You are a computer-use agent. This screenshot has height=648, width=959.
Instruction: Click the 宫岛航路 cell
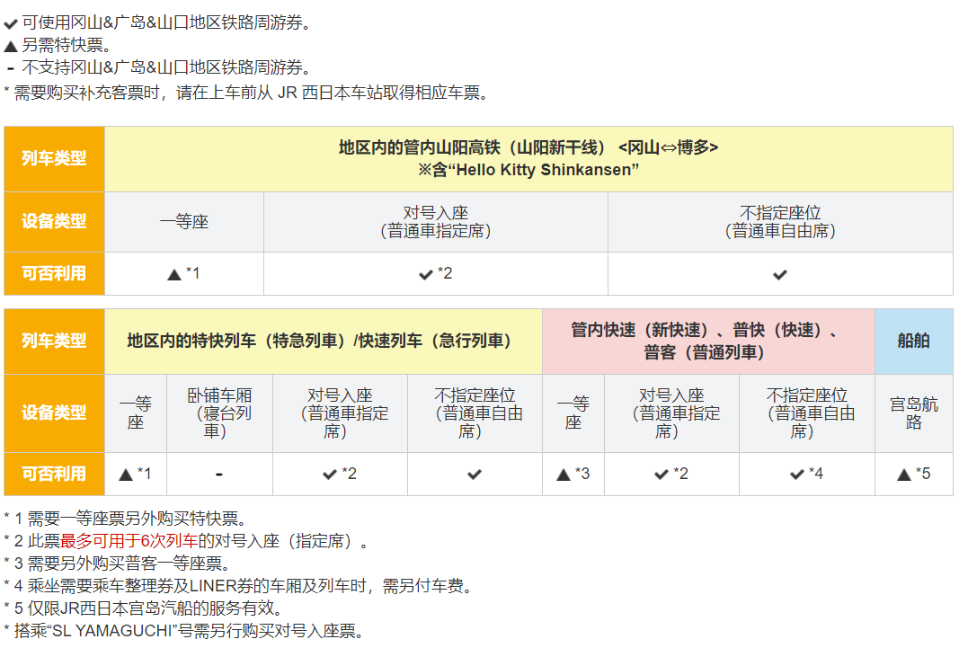(x=913, y=413)
